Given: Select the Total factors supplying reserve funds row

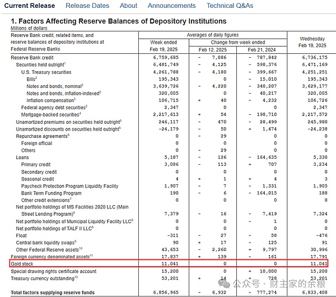Looking at the screenshot, I should 53,293.
